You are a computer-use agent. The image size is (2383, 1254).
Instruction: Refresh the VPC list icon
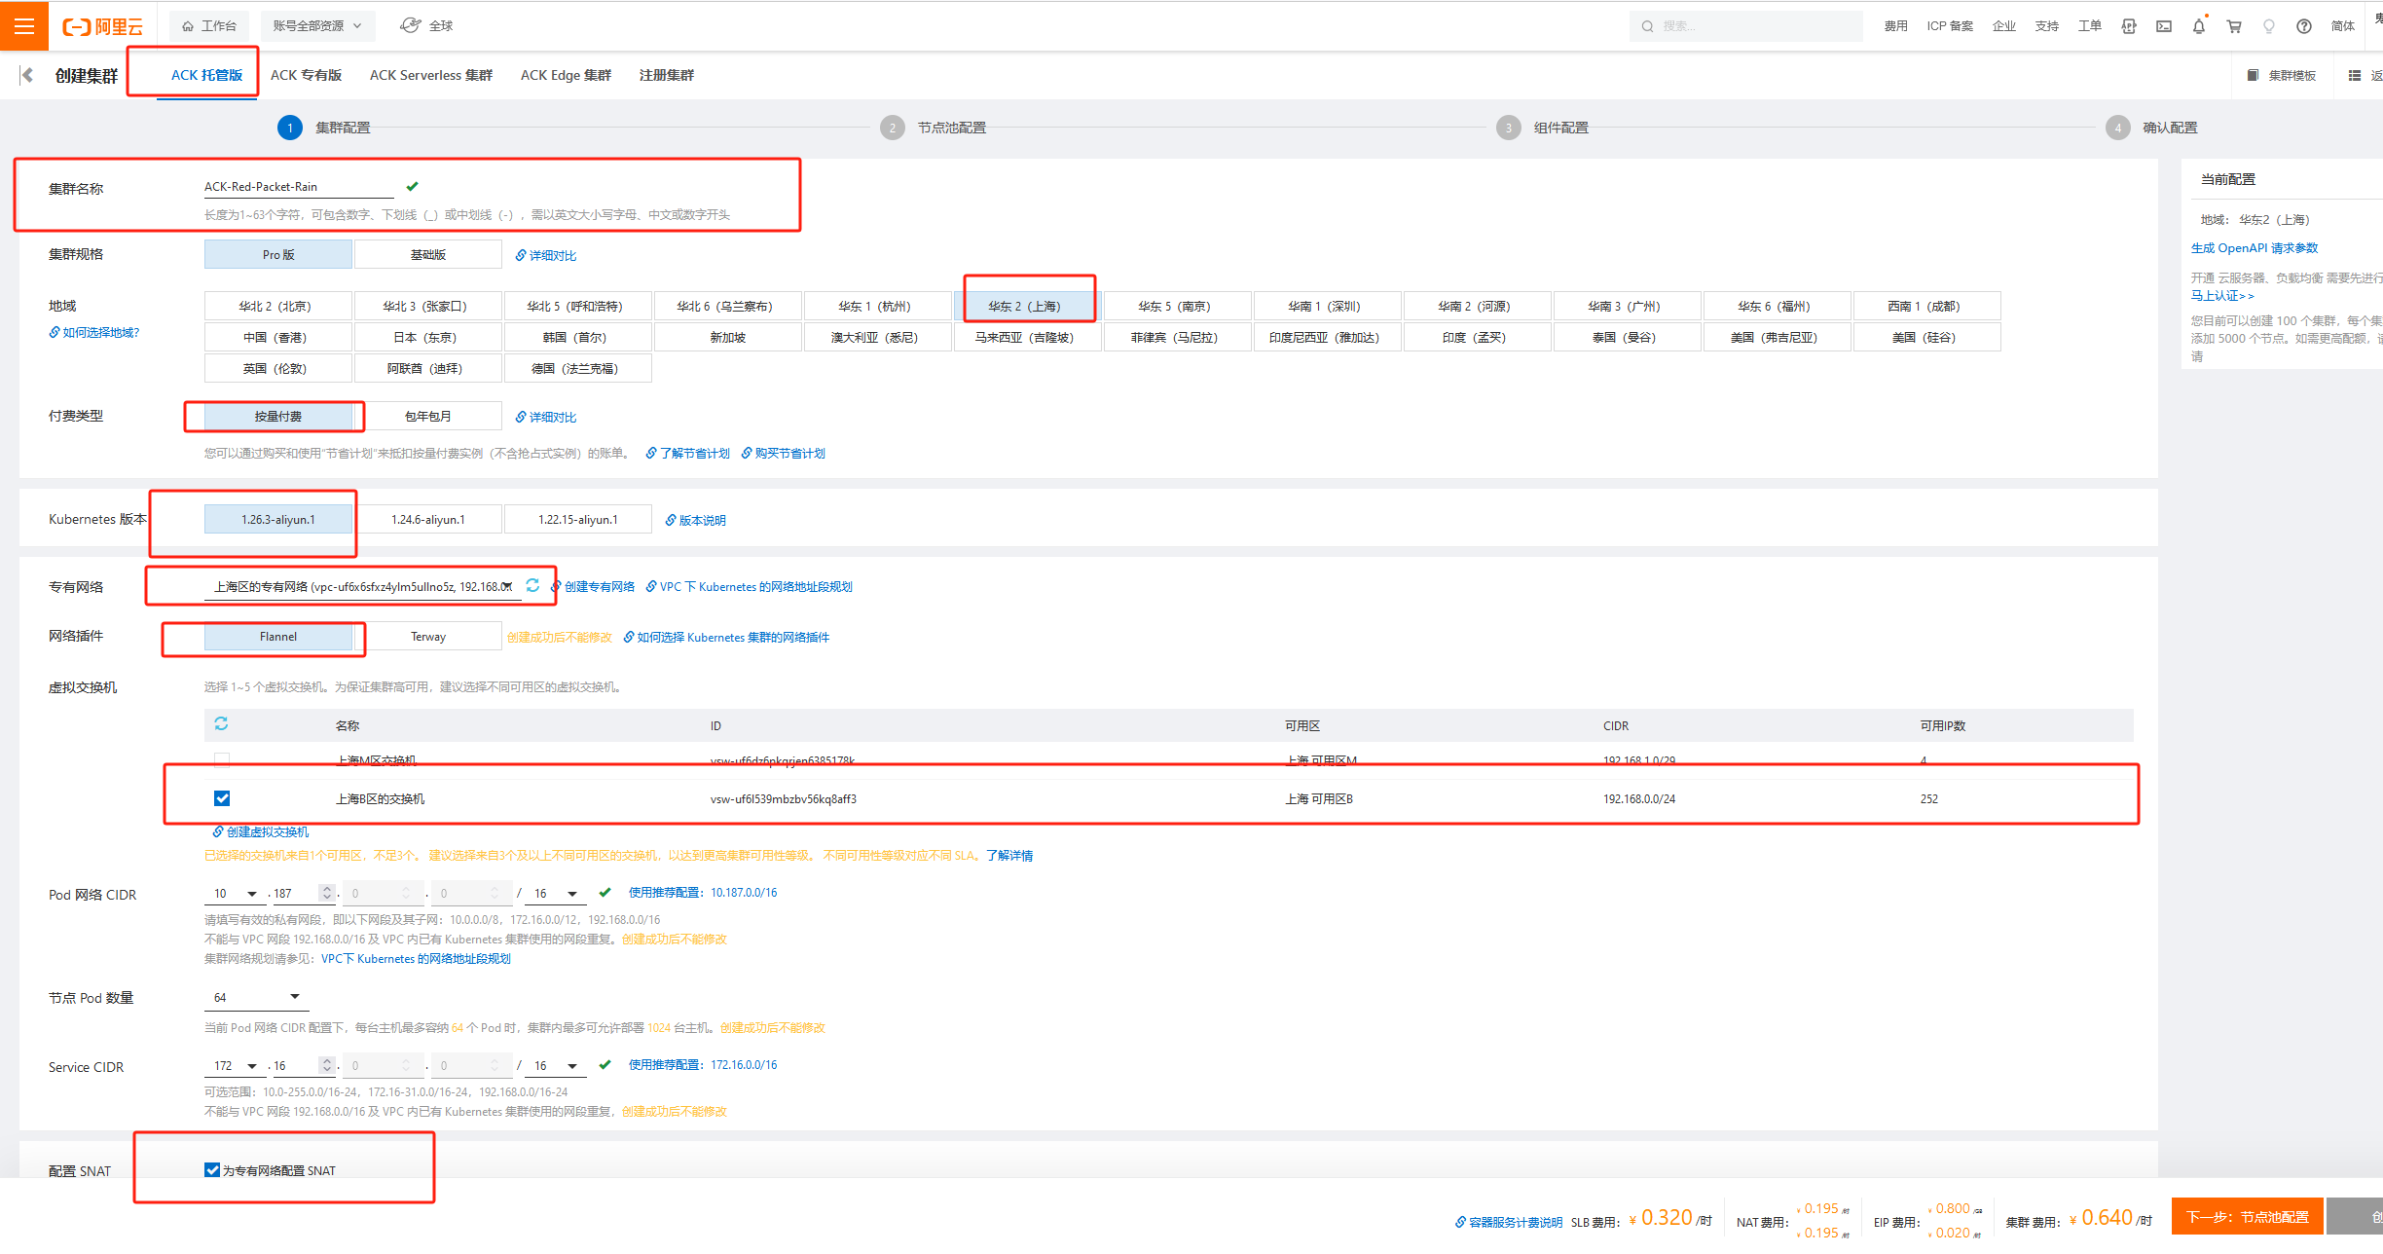[x=532, y=585]
